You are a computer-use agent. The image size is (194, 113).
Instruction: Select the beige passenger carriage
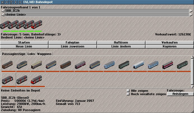coord(36,65)
